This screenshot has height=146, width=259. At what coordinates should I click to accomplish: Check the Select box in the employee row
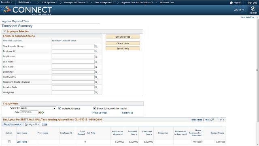pyautogui.click(x=9, y=142)
